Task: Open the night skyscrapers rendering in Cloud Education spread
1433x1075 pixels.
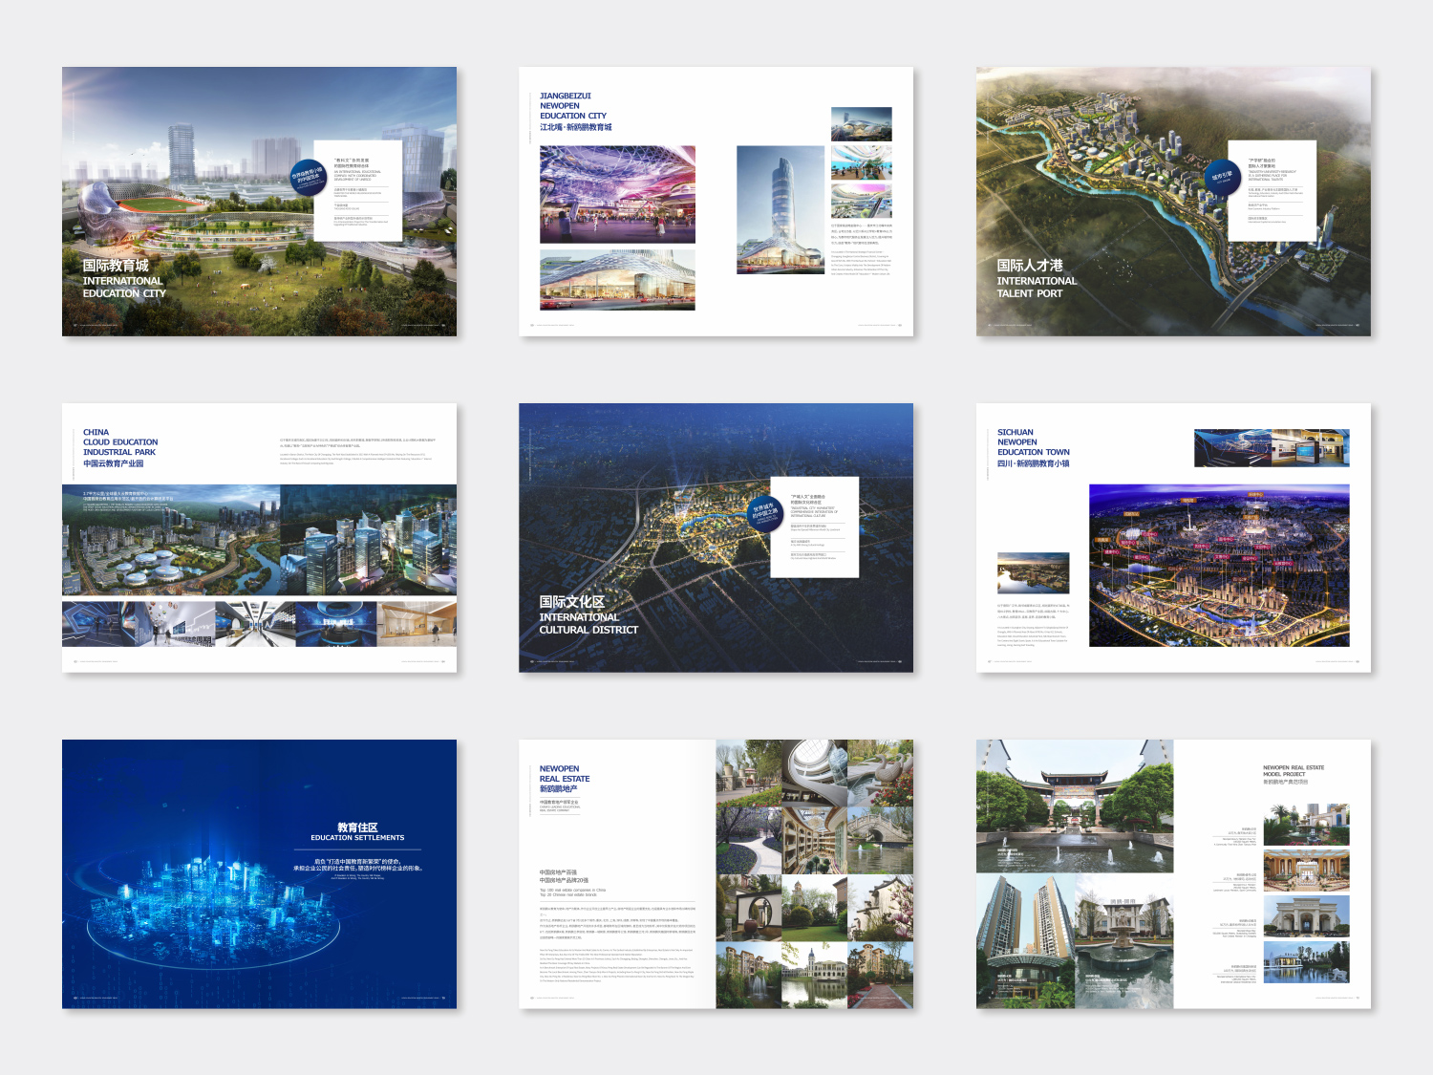Action: (369, 541)
